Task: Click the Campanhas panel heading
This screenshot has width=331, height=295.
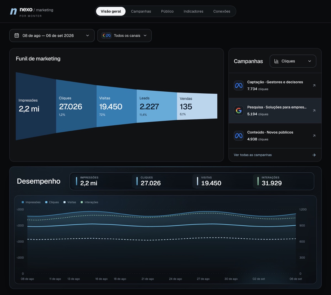Action: pos(248,61)
